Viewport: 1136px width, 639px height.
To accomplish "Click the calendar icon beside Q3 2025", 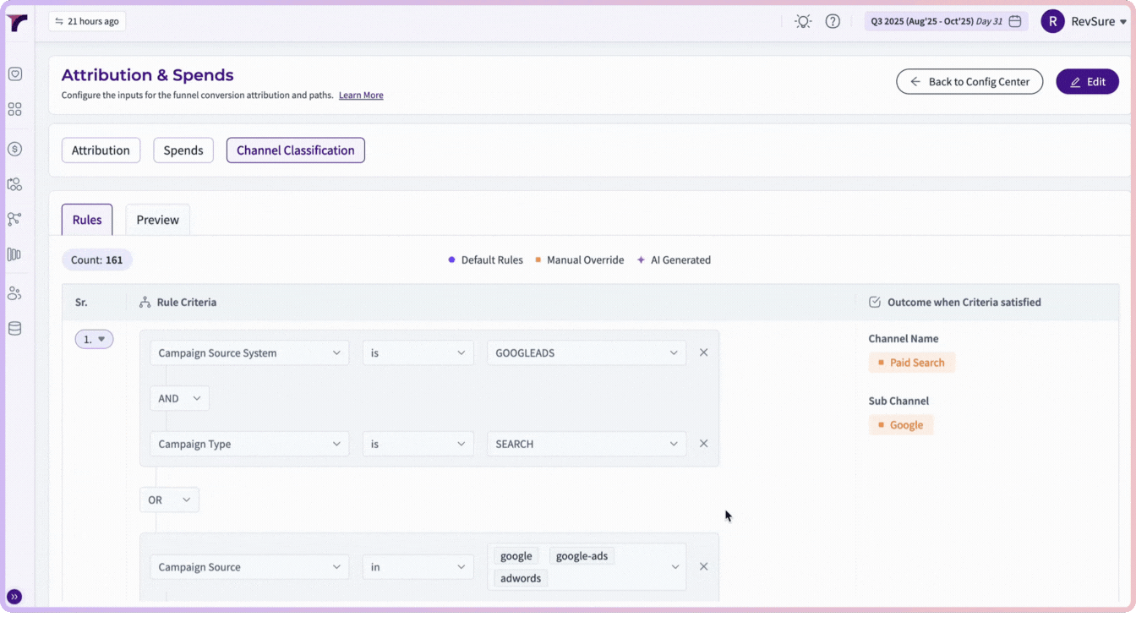I will point(1015,21).
